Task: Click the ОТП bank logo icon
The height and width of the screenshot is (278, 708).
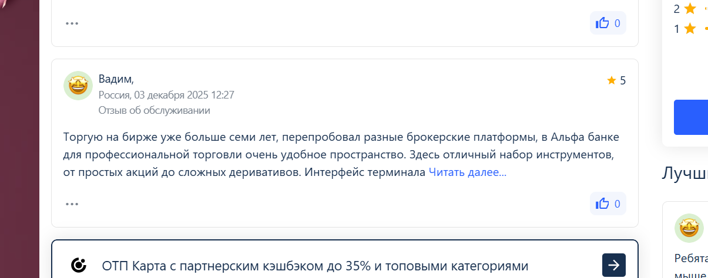Action: 79,265
